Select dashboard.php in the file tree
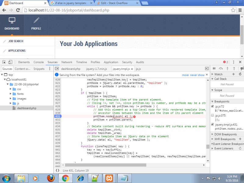The image size is (244, 183). click(27, 108)
